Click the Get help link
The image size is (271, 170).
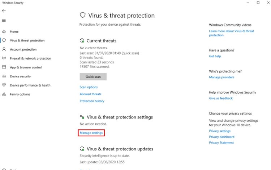[x=215, y=56]
